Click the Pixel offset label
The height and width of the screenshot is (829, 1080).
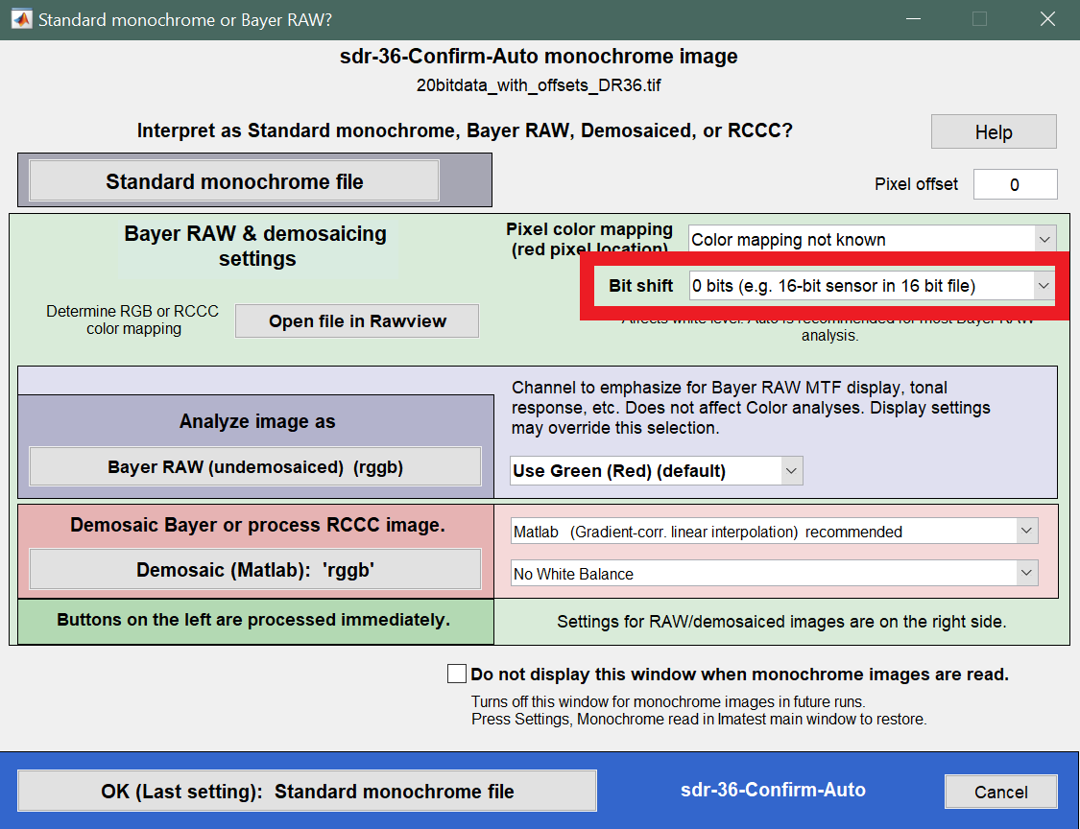[916, 184]
